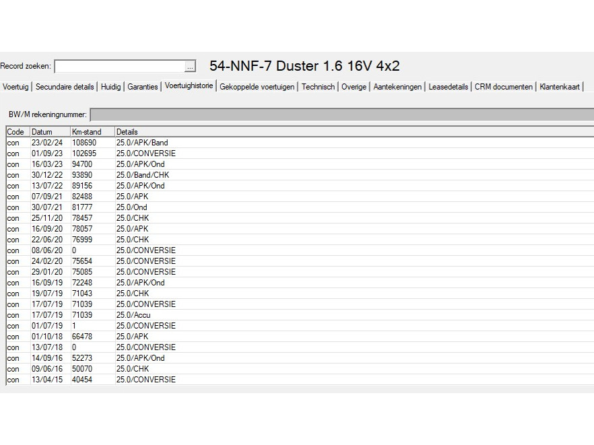Select km-stand 40454
Screen dimensions: 594x445
click(82, 380)
